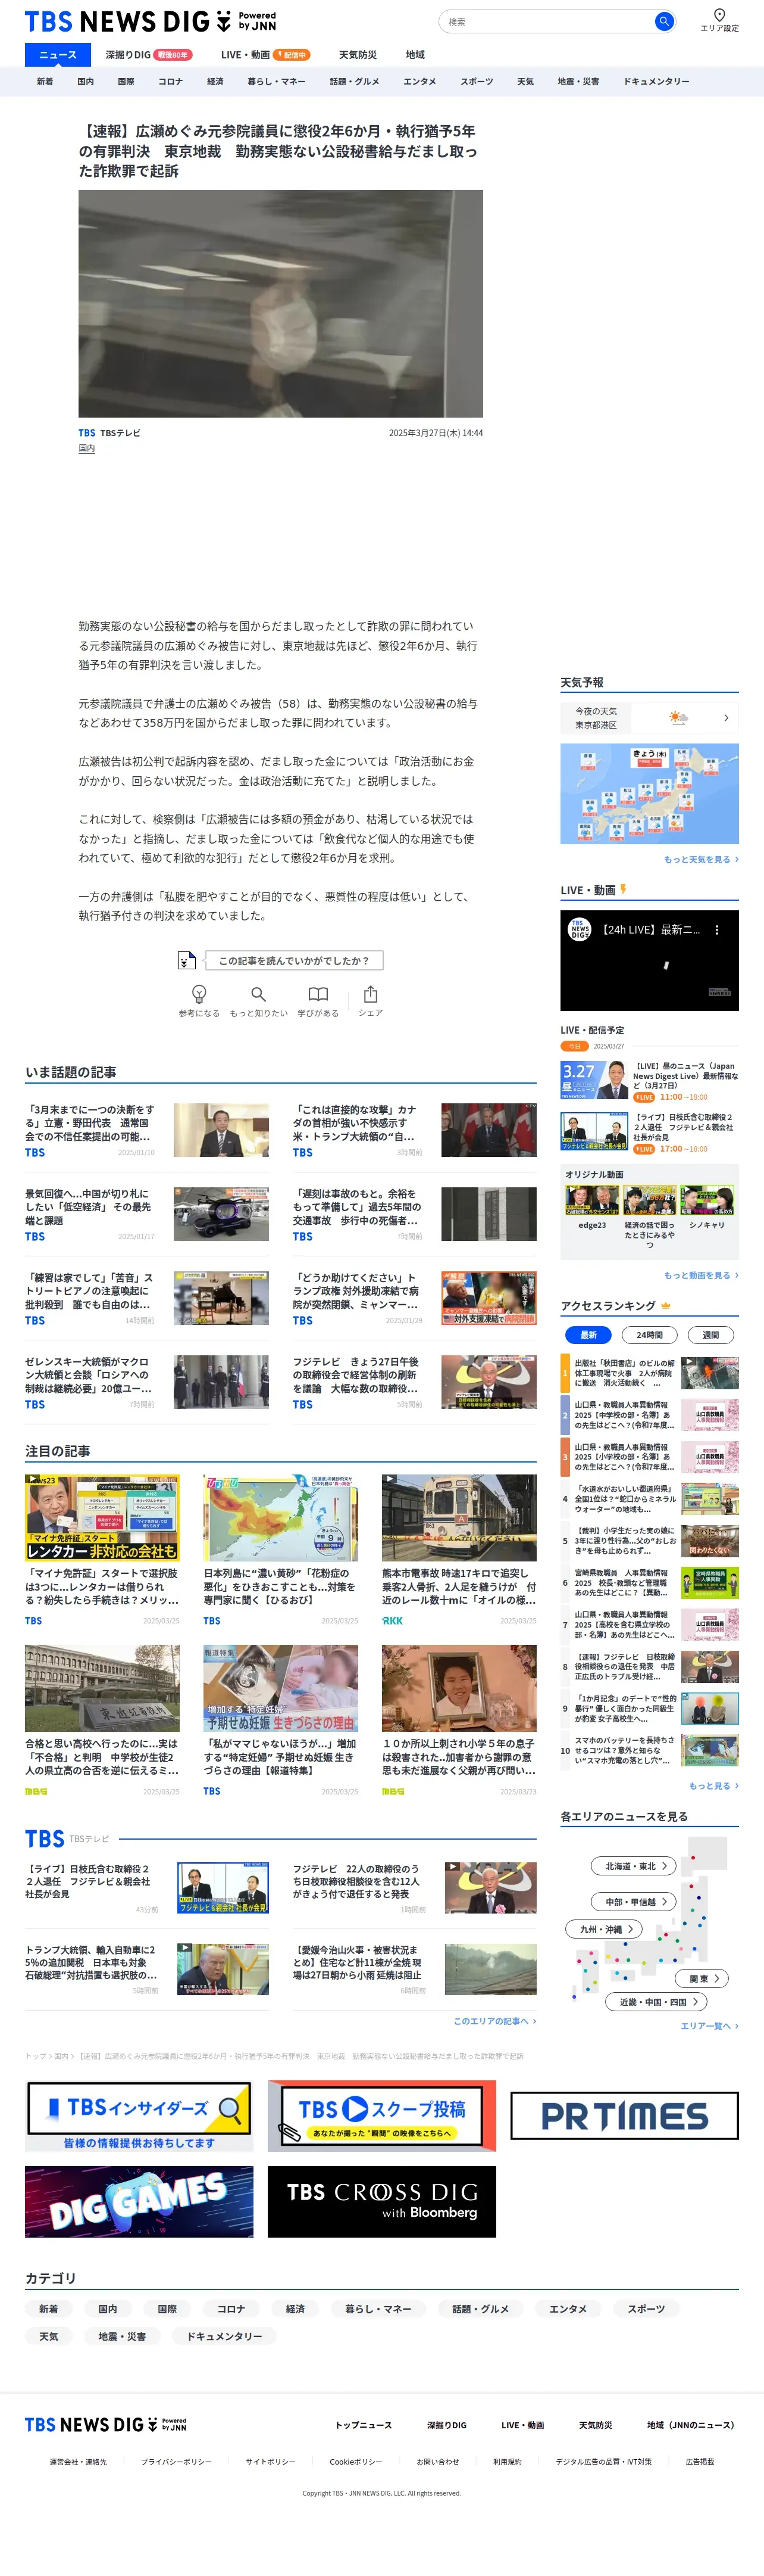Click the LIVE badge next to 17:00
This screenshot has height=2576, width=764.
pyautogui.click(x=644, y=1149)
